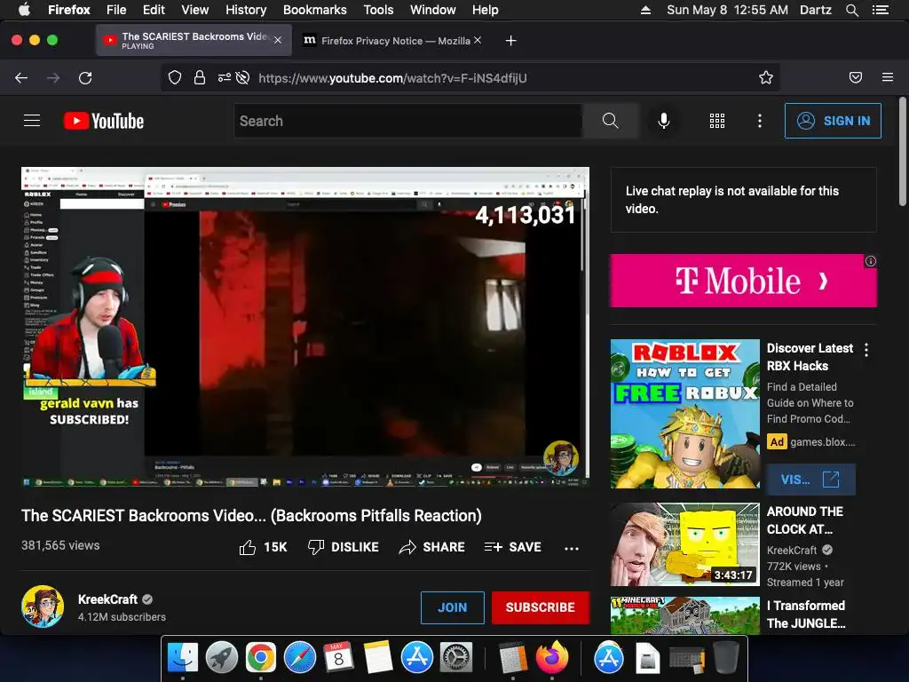Start voice search with the microphone icon
The width and height of the screenshot is (909, 682).
pos(664,121)
